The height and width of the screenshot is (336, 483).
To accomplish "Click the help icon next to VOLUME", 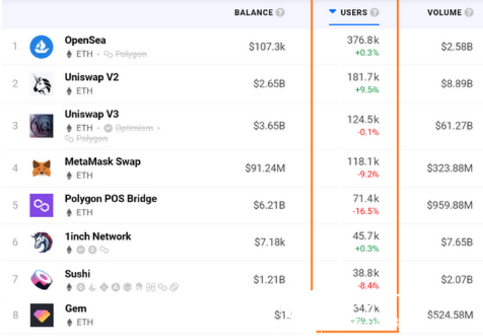I will (x=469, y=12).
